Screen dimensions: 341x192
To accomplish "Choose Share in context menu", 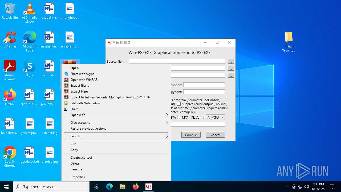I will click(116, 109).
